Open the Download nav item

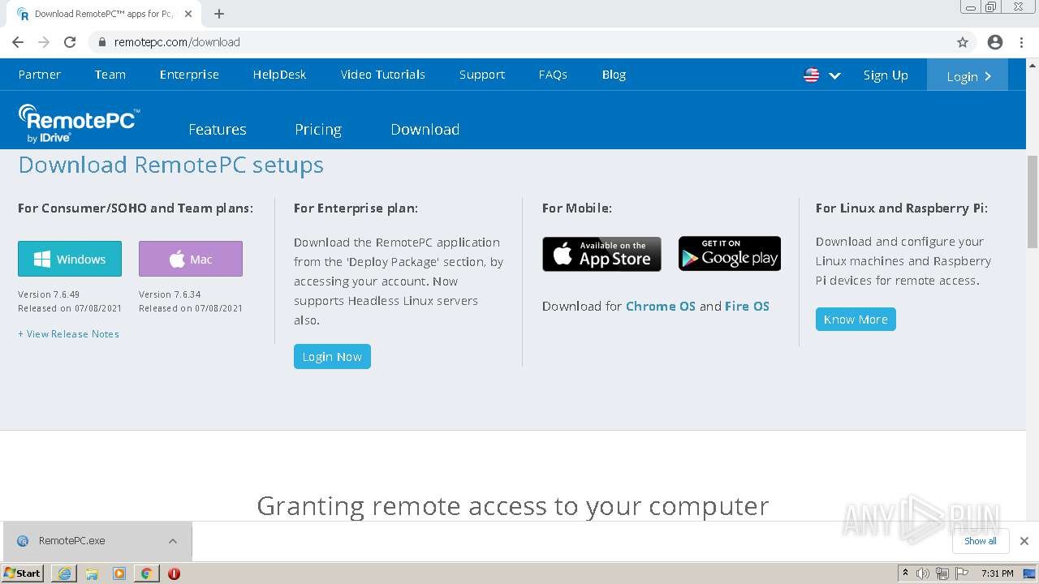point(425,130)
